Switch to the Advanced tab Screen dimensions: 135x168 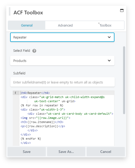65,25
